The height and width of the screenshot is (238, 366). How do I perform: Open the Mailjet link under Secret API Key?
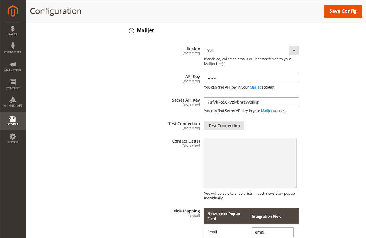266,111
